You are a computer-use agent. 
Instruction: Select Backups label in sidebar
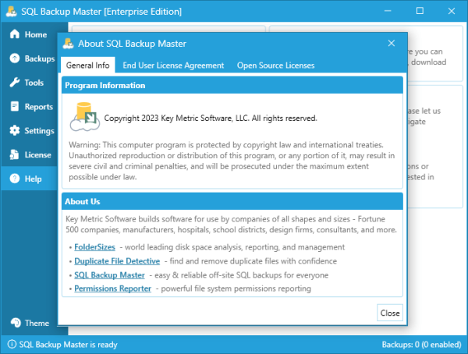[40, 58]
